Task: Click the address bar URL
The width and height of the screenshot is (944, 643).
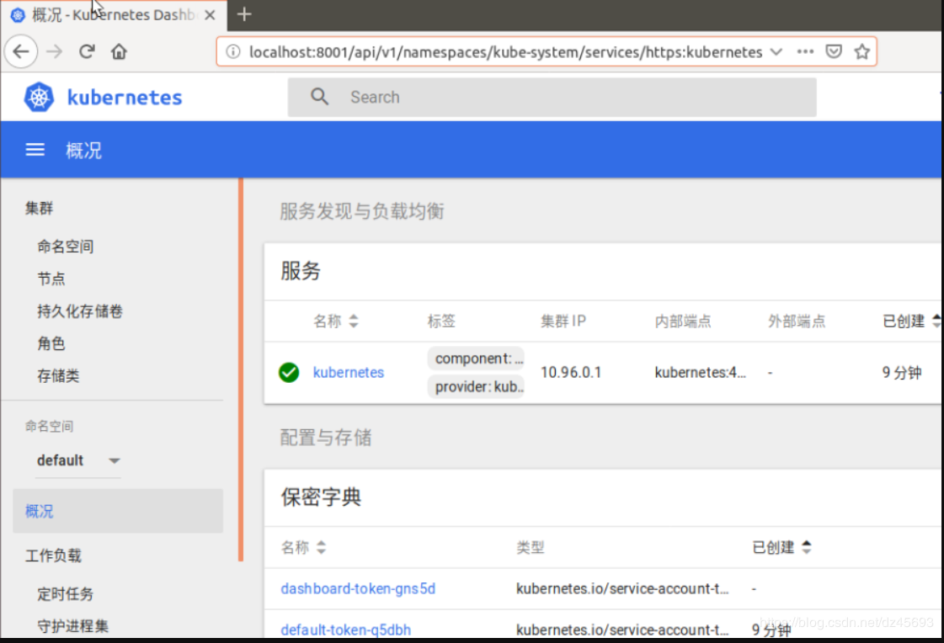Action: pyautogui.click(x=506, y=52)
